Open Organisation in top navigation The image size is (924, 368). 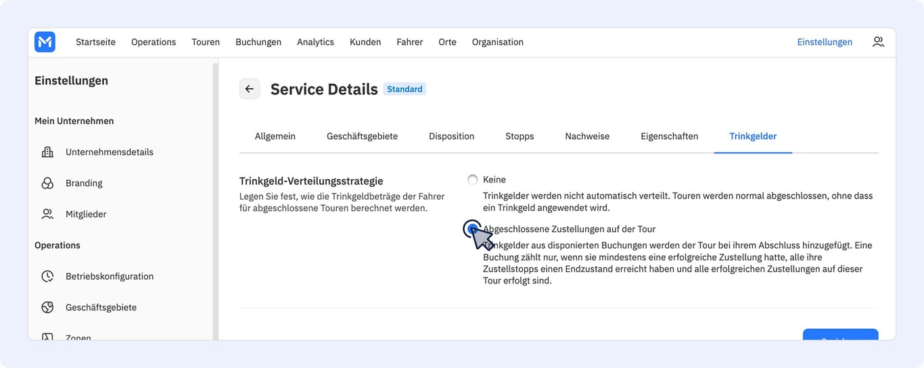click(498, 42)
